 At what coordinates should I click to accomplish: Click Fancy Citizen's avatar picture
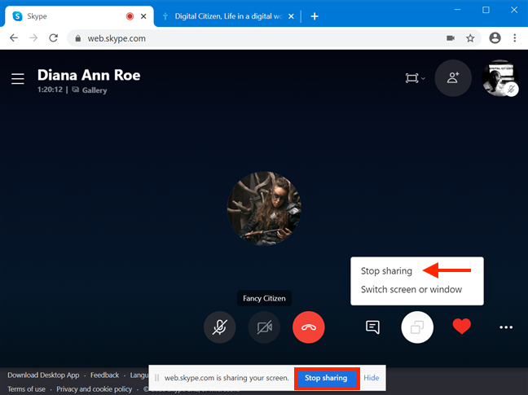pos(264,208)
